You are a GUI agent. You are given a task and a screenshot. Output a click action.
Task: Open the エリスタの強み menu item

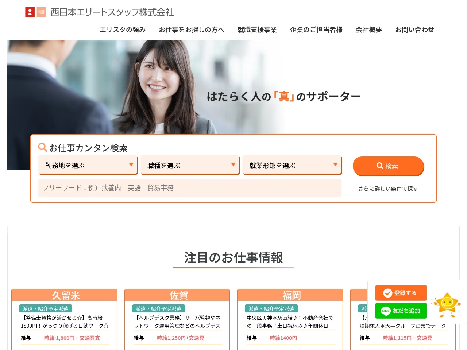[123, 30]
